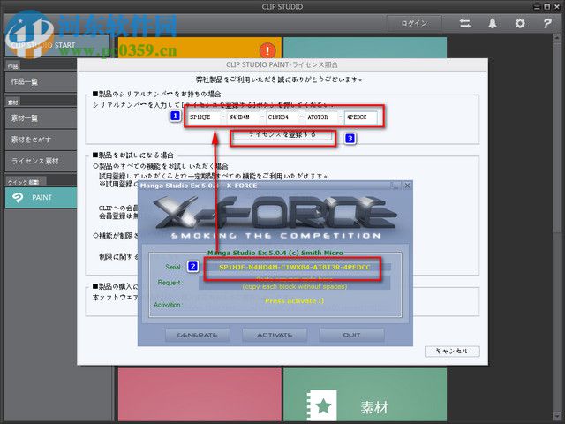Open 素材一覧 in the sidebar

[x=41, y=117]
